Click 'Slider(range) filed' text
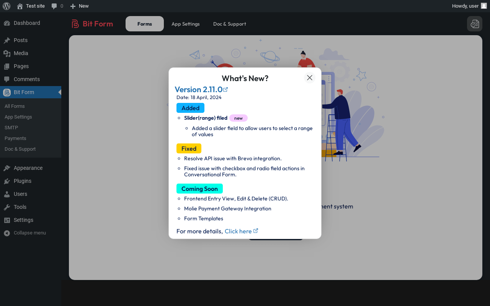 [206, 118]
